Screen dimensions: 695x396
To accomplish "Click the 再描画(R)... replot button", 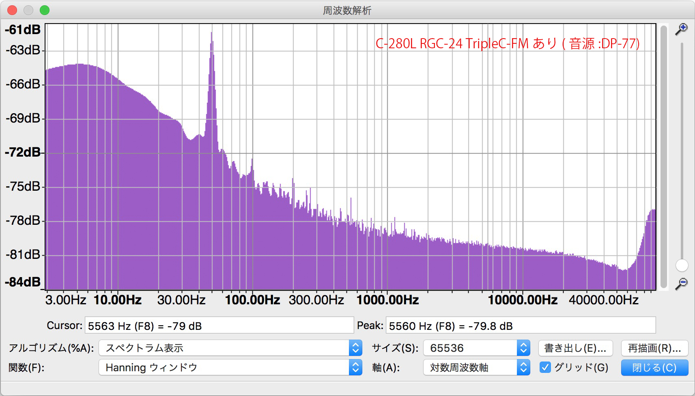I will coord(654,348).
